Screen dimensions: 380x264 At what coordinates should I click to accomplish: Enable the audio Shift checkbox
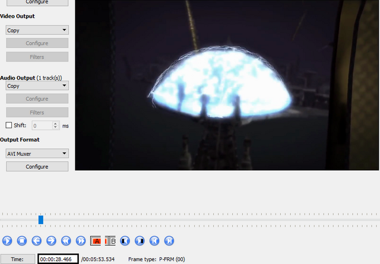(9, 125)
